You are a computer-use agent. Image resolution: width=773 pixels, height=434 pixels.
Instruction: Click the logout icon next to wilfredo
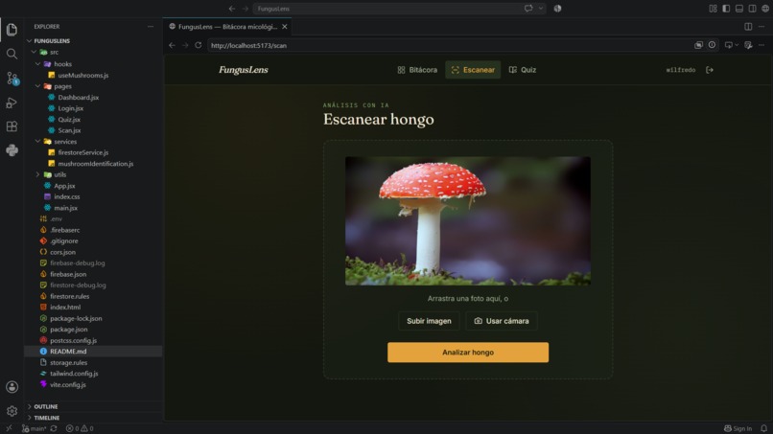coord(710,70)
